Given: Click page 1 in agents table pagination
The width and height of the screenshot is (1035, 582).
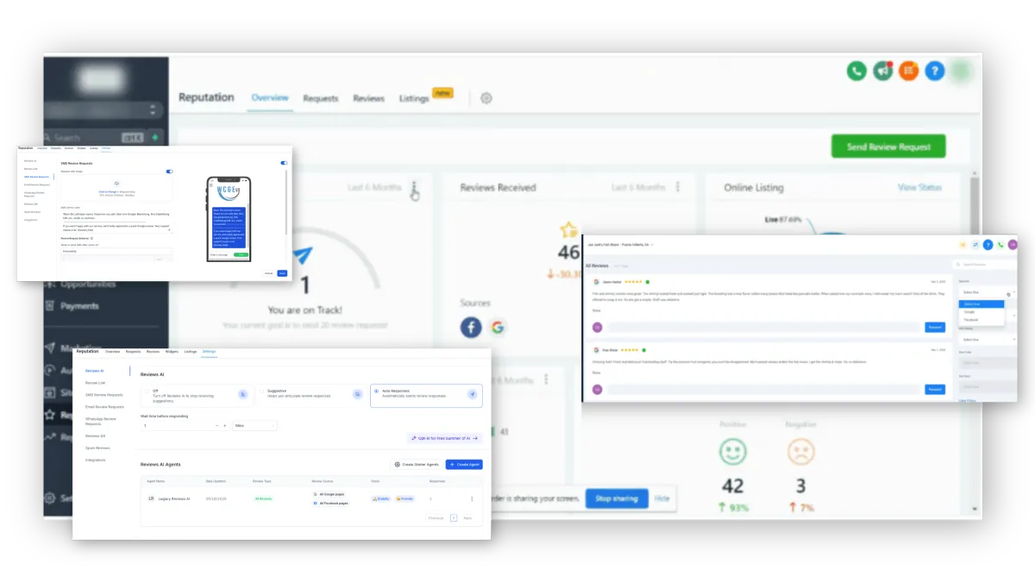Looking at the screenshot, I should (x=454, y=518).
